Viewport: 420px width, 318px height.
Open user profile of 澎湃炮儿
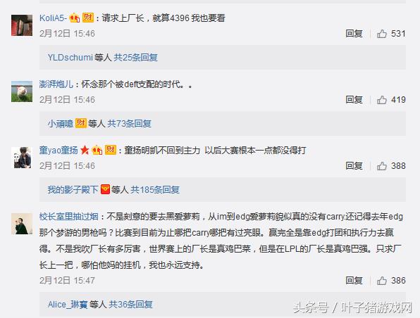[x=56, y=84]
